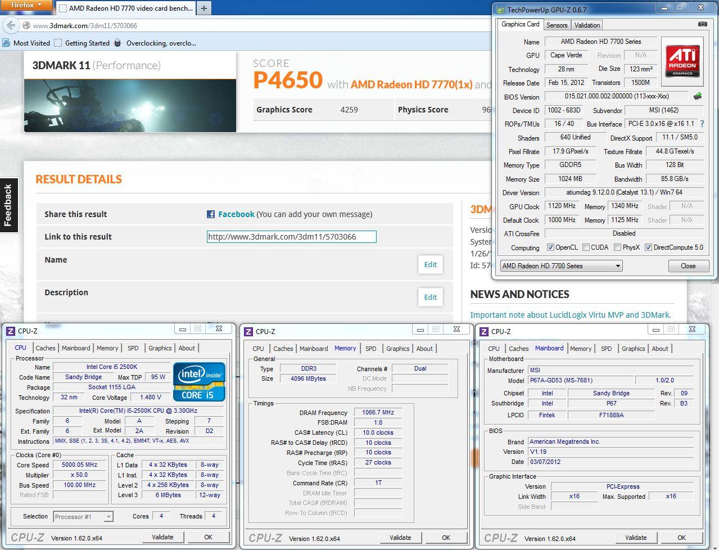Click the Core Voltage value 1.480 V
Image resolution: width=719 pixels, height=550 pixels.
[x=150, y=398]
